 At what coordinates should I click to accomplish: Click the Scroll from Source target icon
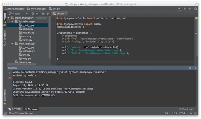click(x=33, y=14)
